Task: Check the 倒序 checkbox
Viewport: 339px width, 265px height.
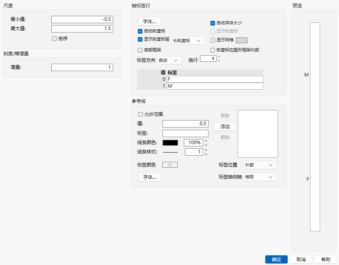Action: pyautogui.click(x=54, y=39)
